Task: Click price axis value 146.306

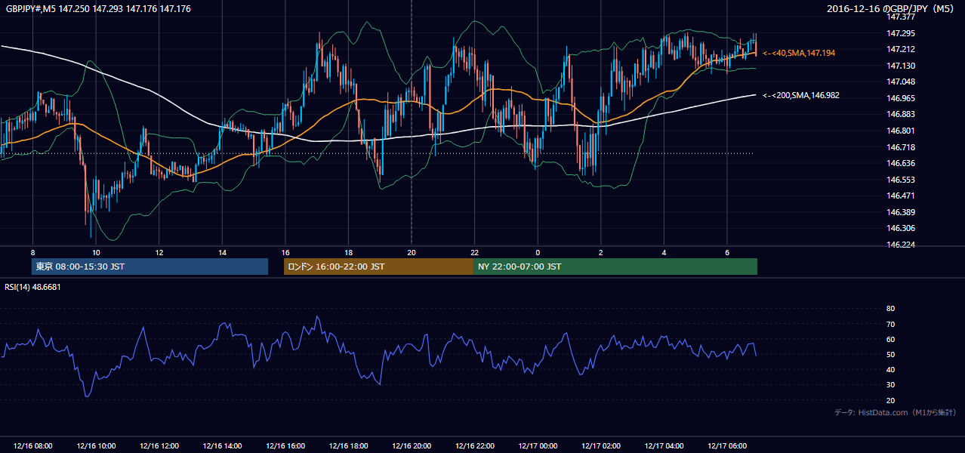Action: (x=901, y=228)
